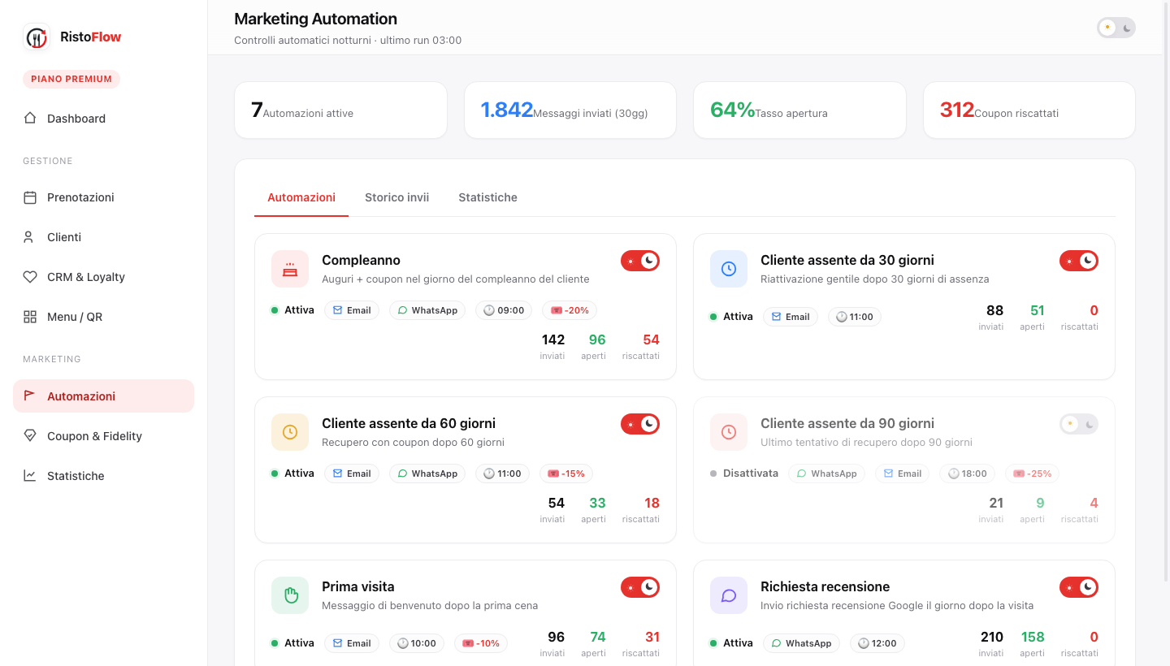Click the 142 inviati value in Compleanno
Image resolution: width=1170 pixels, height=666 pixels.
(x=552, y=339)
